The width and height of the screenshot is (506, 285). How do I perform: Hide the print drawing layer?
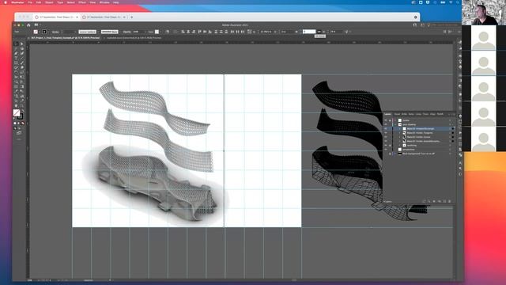click(386, 124)
